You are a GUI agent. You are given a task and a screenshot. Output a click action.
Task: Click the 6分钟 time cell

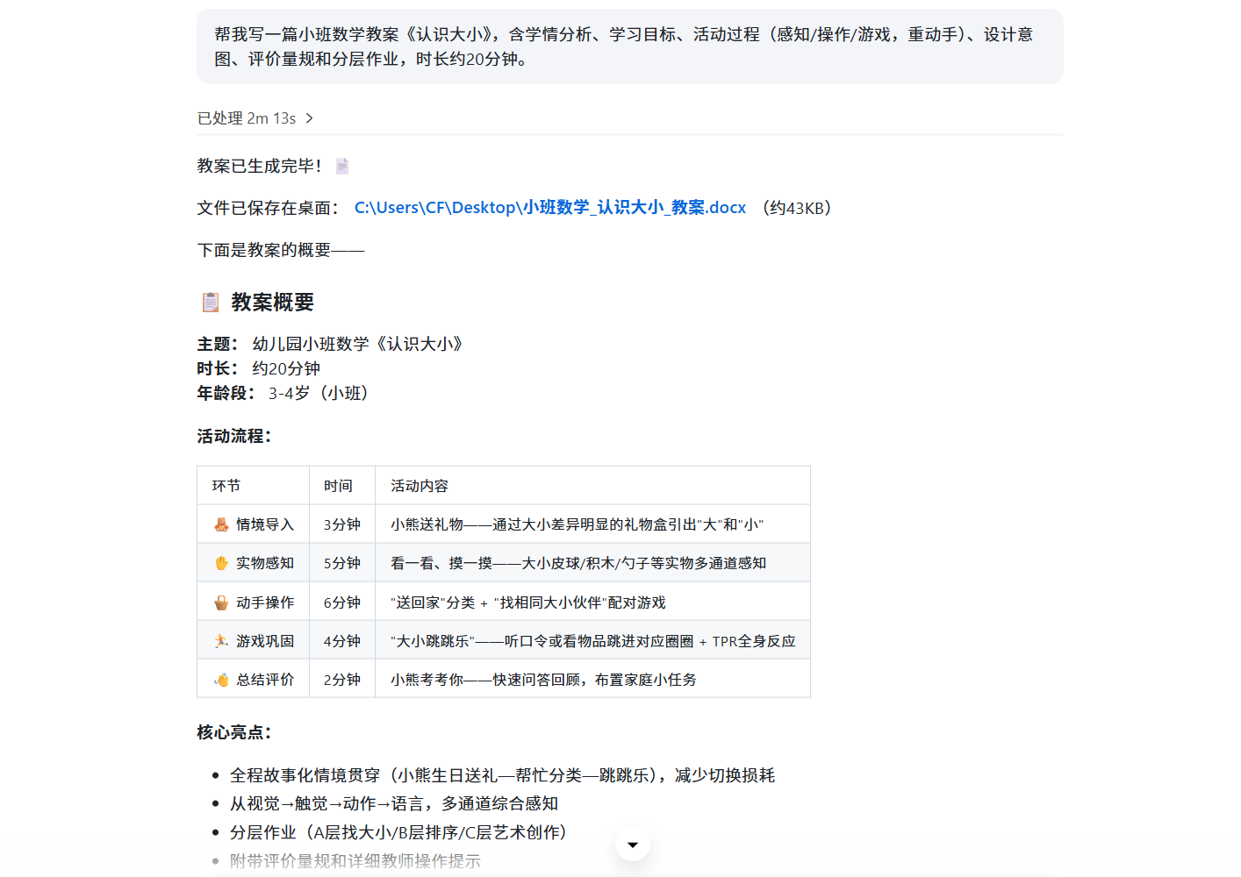(342, 602)
